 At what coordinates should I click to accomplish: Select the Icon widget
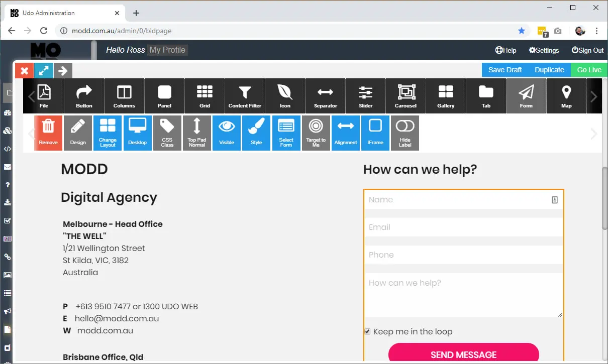(x=285, y=96)
